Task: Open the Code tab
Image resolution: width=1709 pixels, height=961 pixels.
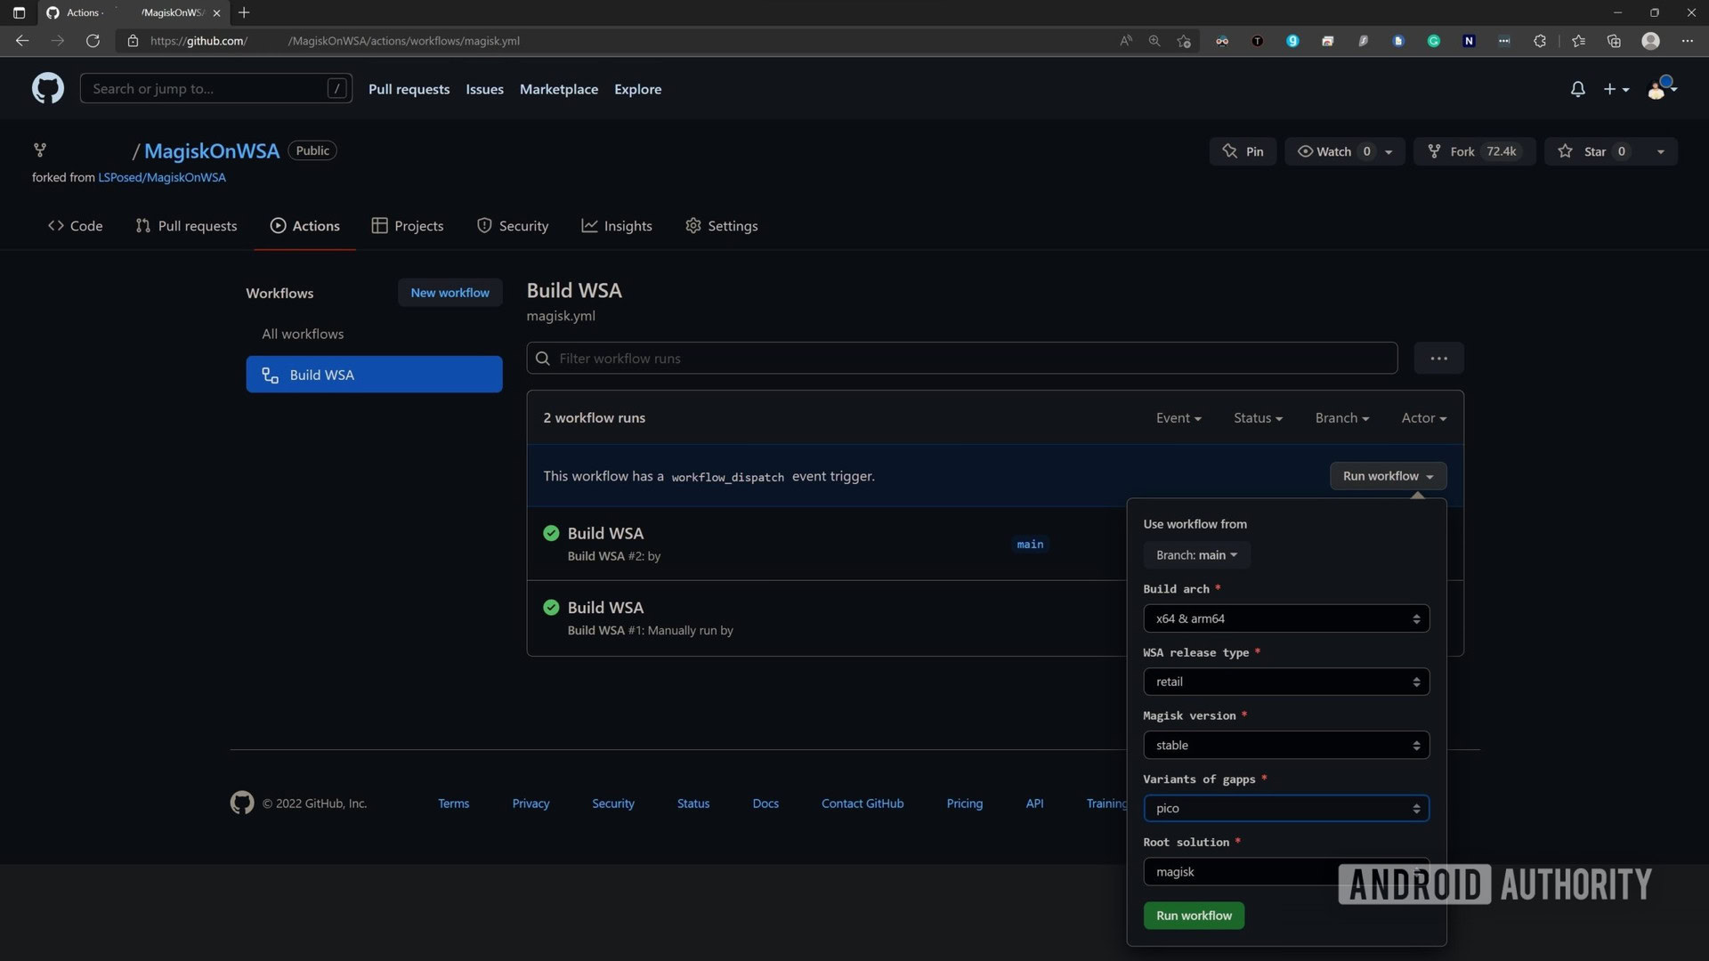Action: [75, 226]
